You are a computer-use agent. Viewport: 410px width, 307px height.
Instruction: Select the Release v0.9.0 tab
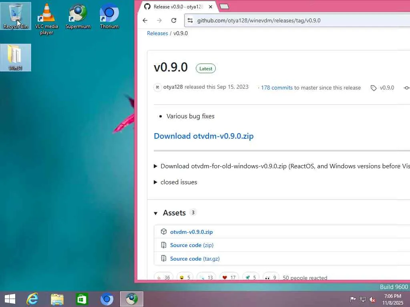178,7
